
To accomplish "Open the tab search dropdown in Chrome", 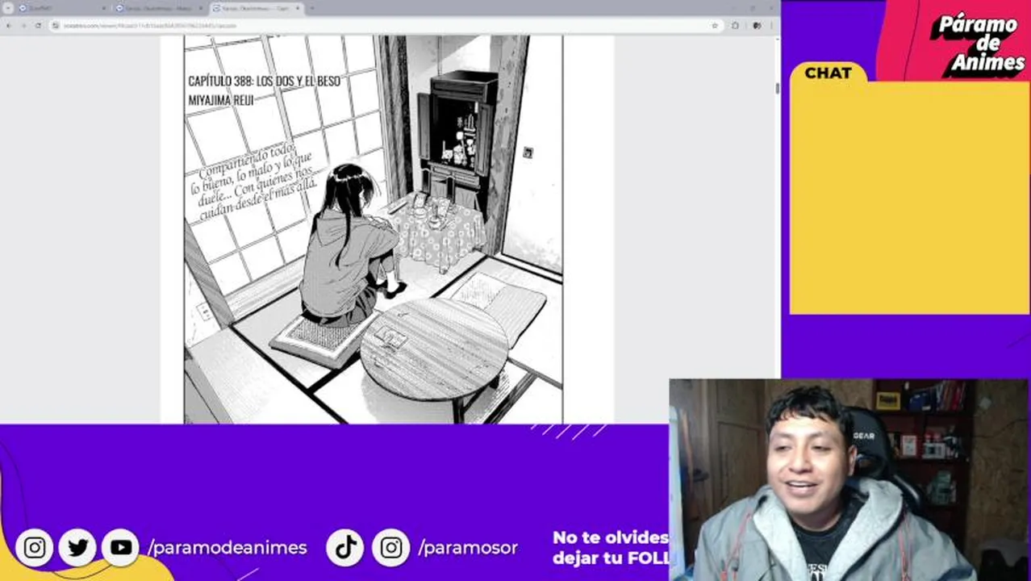I will (x=9, y=8).
